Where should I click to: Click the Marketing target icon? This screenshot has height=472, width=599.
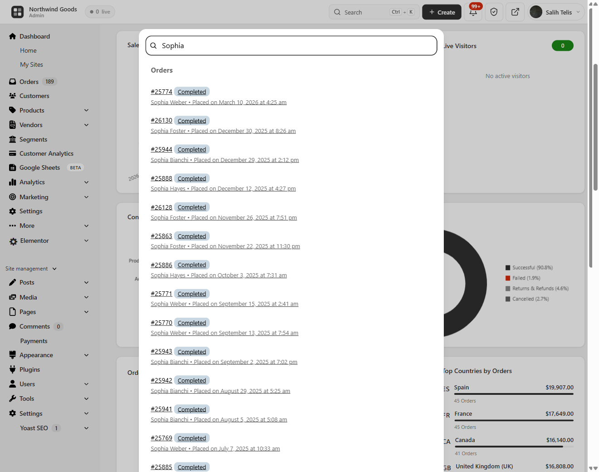(x=13, y=197)
